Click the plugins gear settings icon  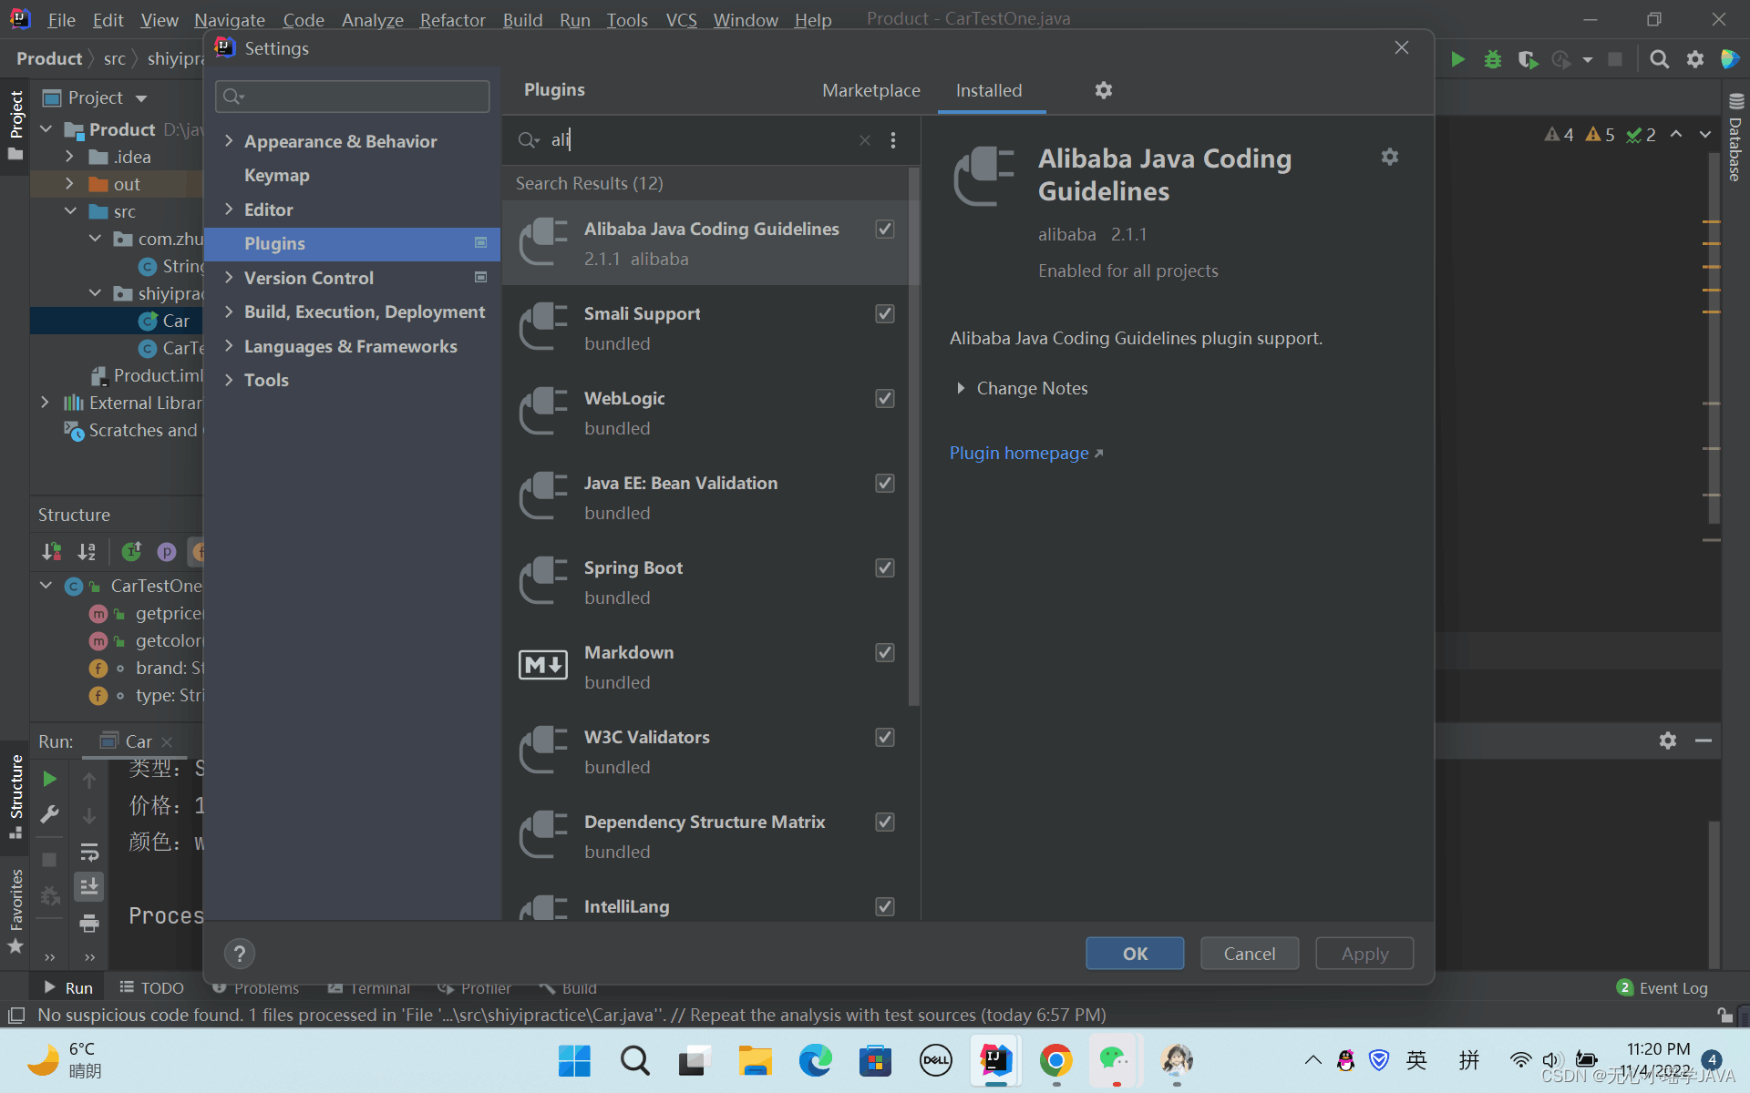pos(1103,90)
